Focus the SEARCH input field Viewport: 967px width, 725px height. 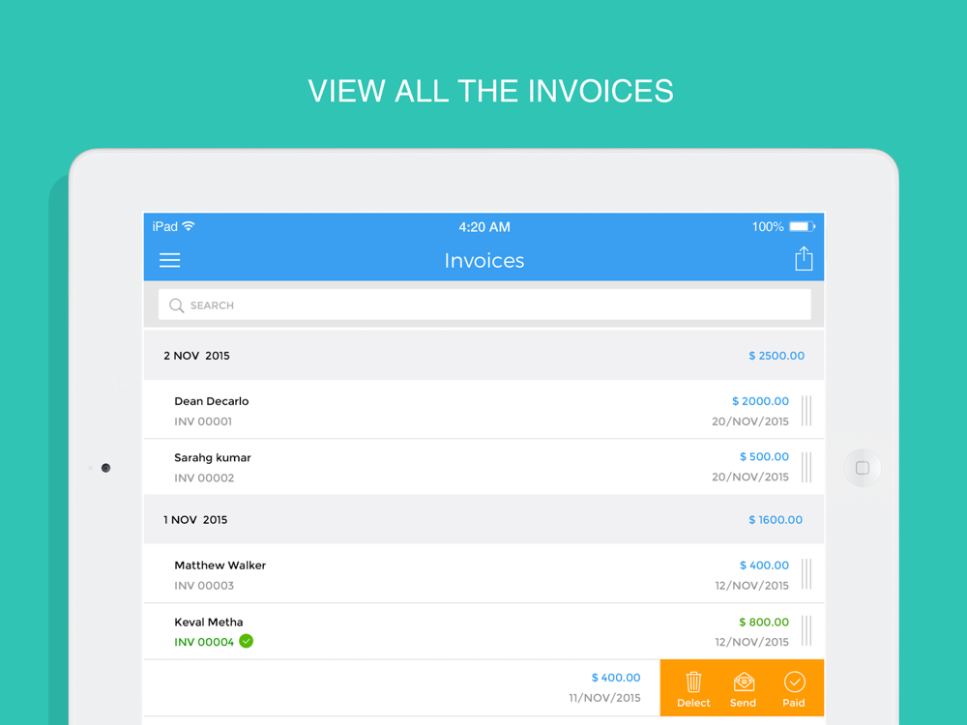[484, 304]
